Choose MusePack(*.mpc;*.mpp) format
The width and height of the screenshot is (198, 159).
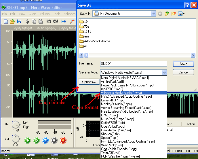134,119
